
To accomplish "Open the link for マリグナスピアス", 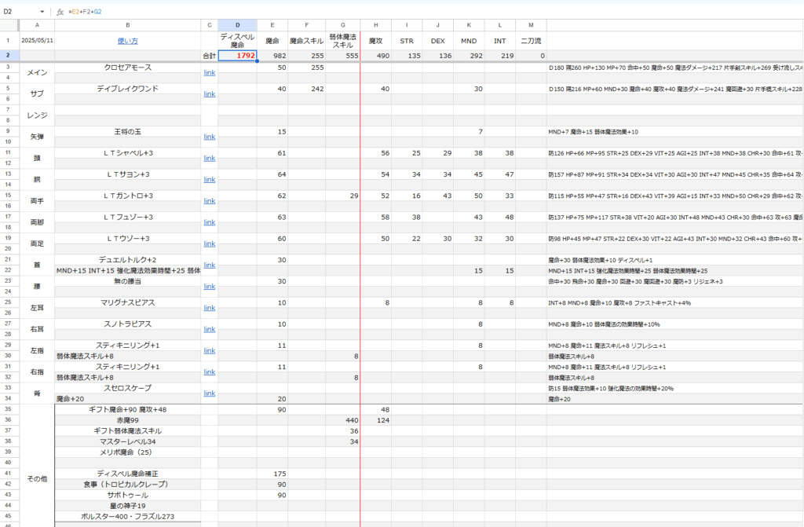I will 209,308.
